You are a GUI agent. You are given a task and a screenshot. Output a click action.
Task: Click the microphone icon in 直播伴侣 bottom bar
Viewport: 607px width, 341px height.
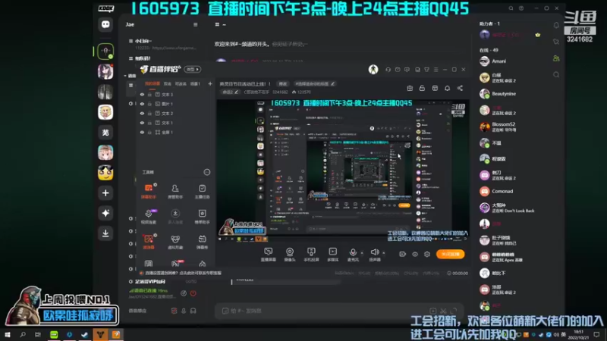(x=353, y=252)
